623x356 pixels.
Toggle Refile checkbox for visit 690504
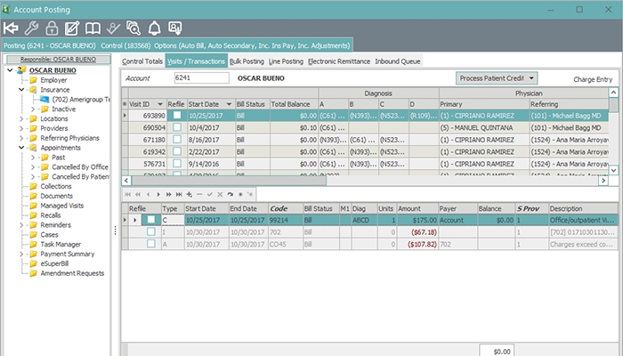pos(178,128)
